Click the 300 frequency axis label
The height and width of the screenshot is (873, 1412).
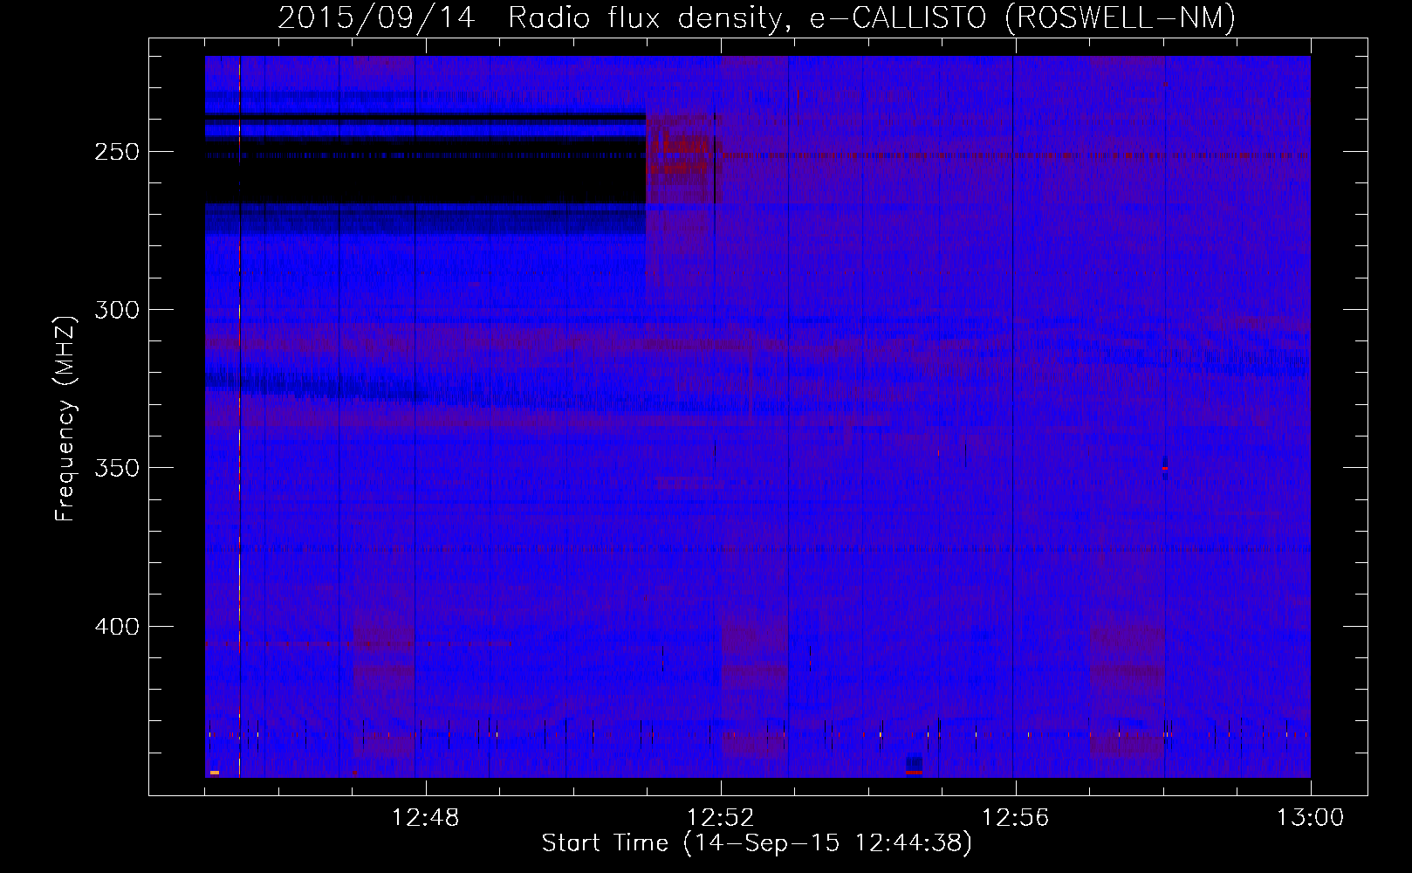116,310
